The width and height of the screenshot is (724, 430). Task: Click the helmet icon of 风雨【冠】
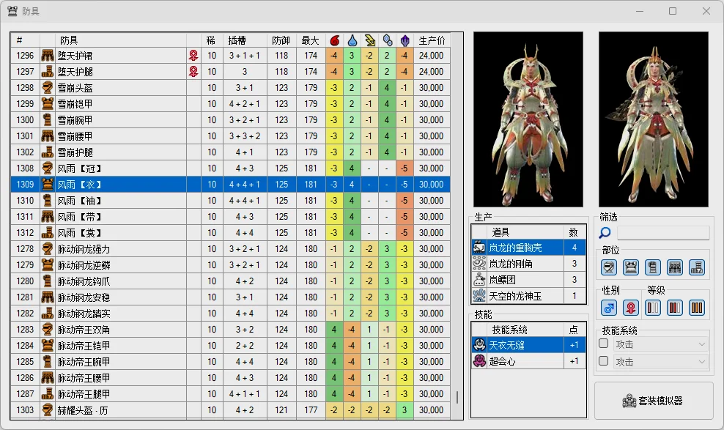pyautogui.click(x=48, y=168)
